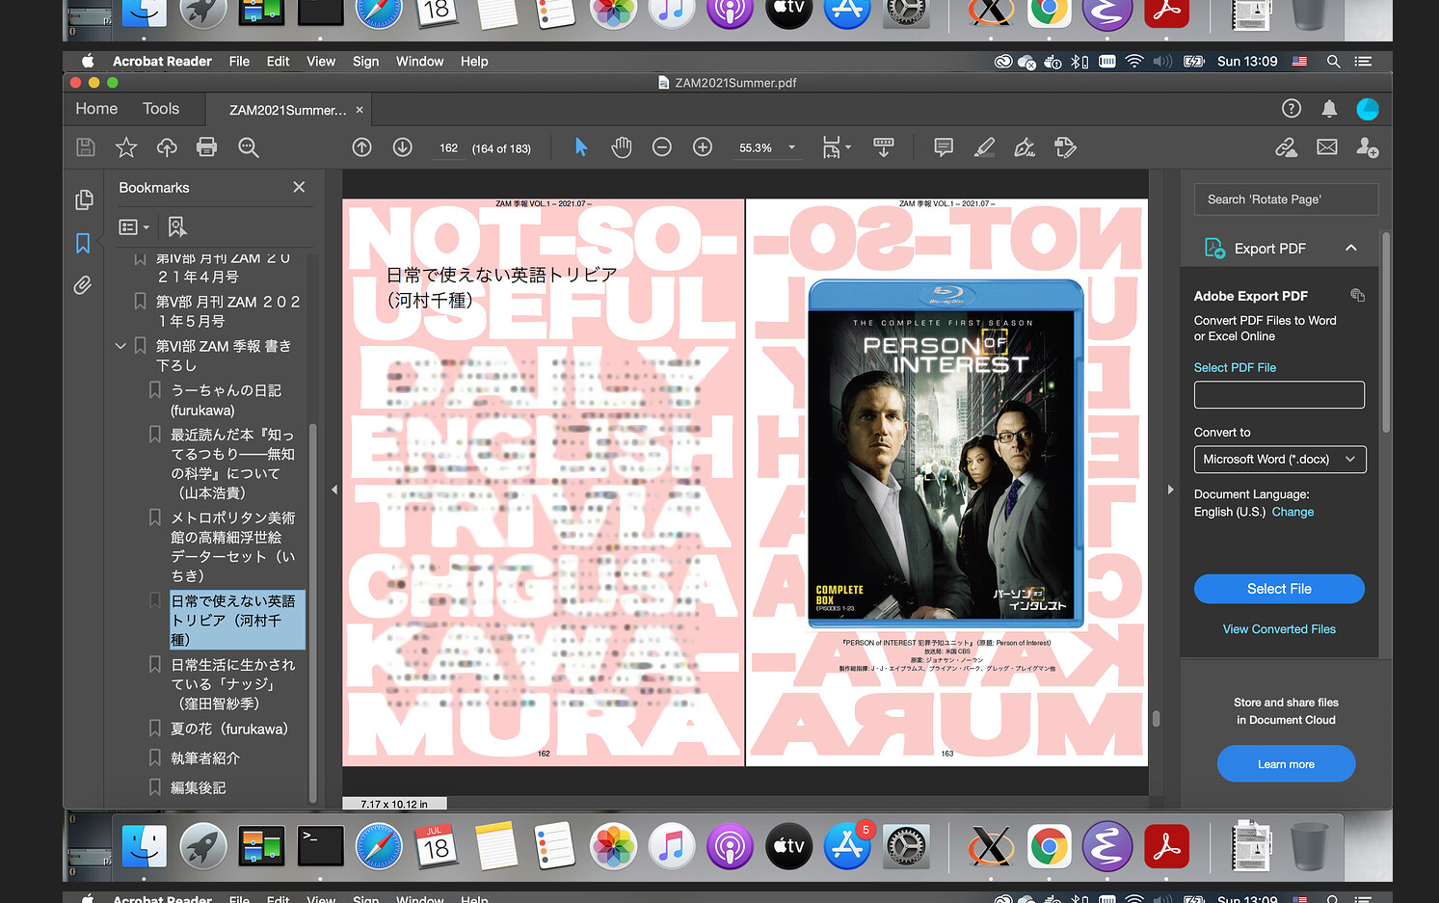
Task: Open the View menu
Action: tap(321, 61)
